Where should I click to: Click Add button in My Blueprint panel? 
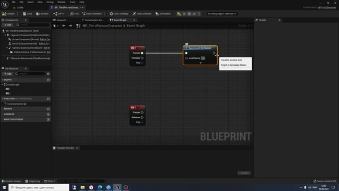7,74
